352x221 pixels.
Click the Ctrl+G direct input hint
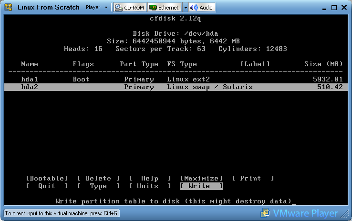click(62, 213)
